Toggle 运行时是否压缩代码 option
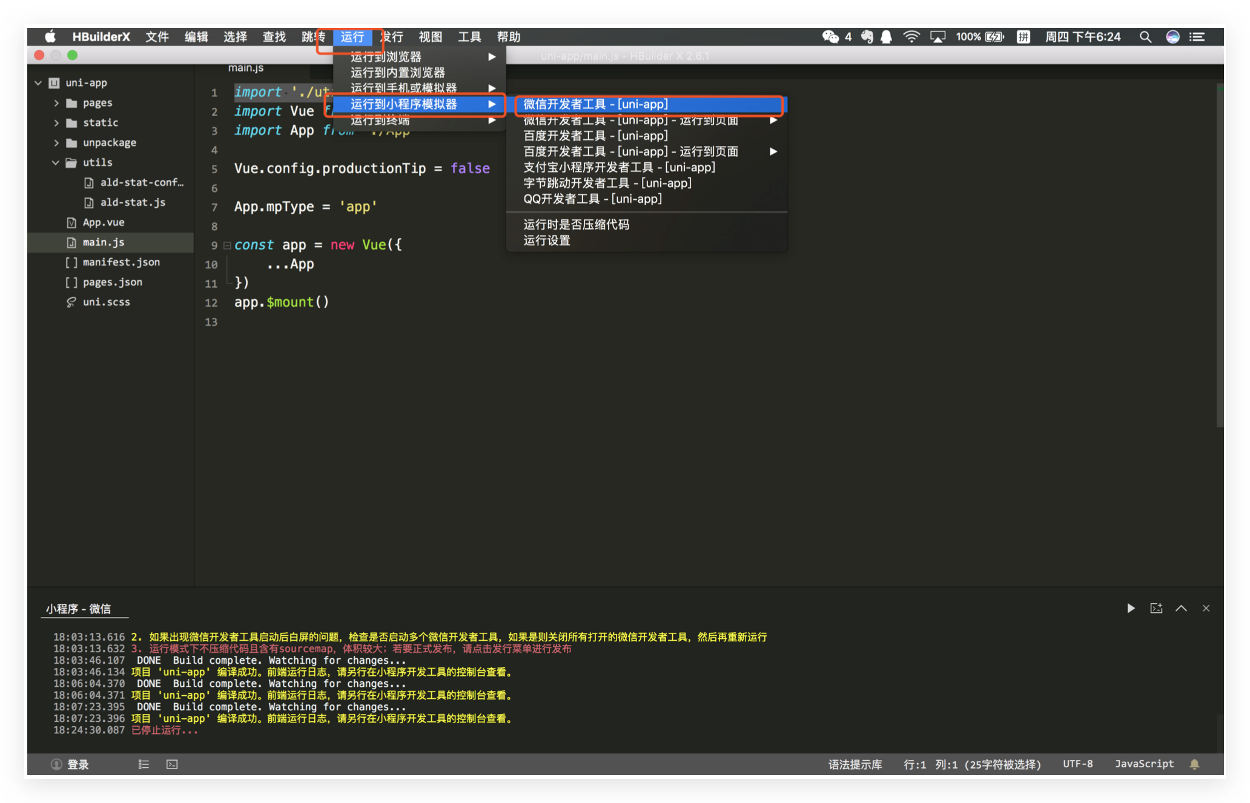Screen dimensions: 1250x803 coord(647,225)
